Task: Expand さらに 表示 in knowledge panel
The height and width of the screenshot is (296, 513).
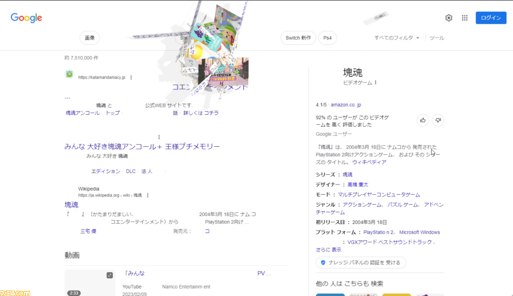Action: click(x=329, y=249)
